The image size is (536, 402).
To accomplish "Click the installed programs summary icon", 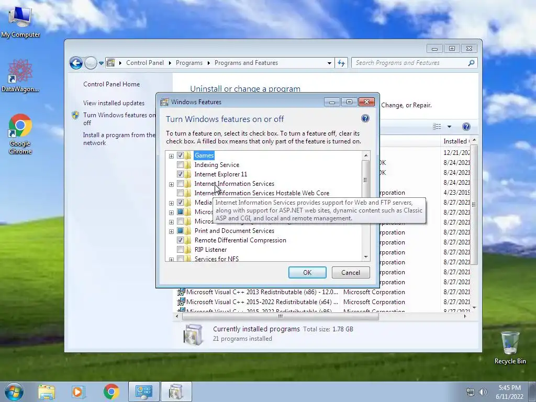I will pos(193,334).
